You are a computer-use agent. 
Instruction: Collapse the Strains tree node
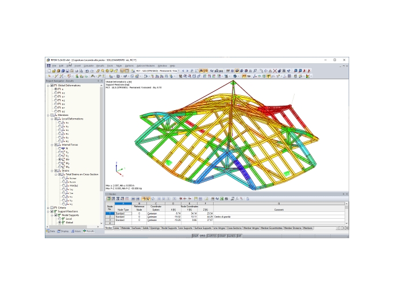52,170
